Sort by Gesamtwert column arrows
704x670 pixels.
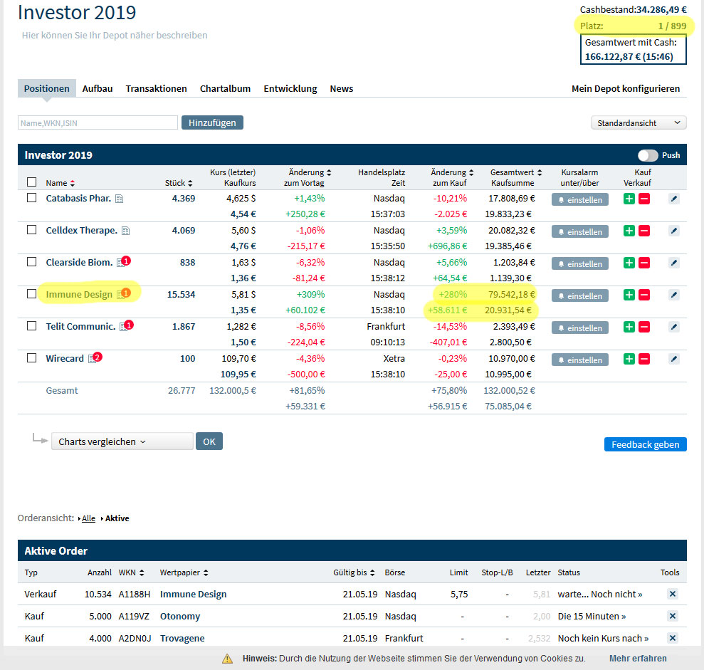click(x=539, y=172)
